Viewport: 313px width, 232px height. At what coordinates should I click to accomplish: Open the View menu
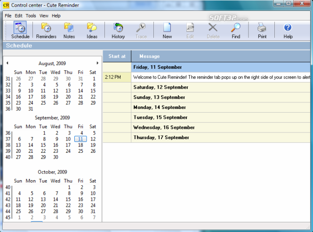[x=44, y=16]
